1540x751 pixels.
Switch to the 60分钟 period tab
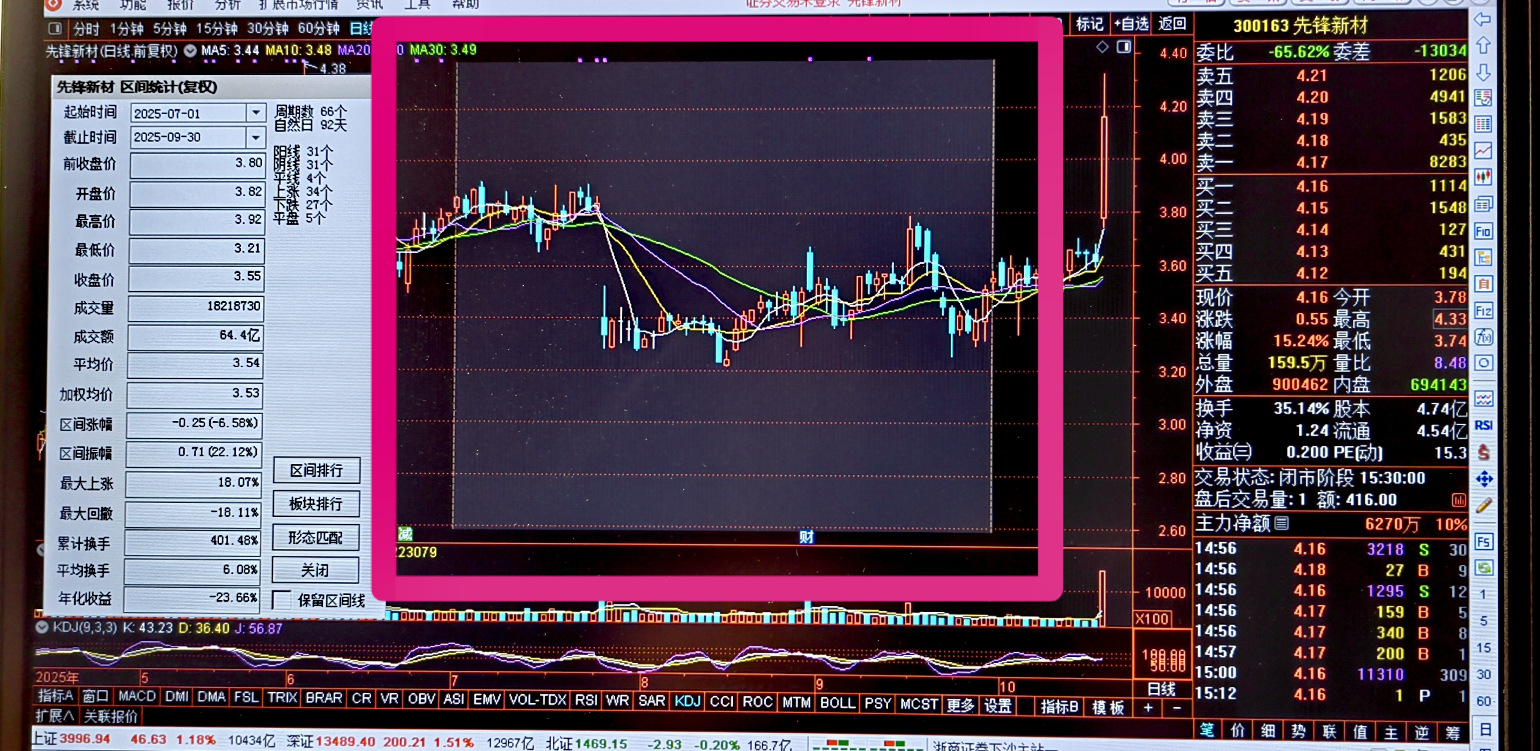[x=318, y=29]
